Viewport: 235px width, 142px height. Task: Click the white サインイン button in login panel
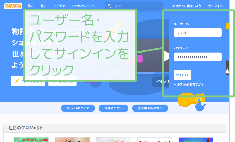[x=183, y=75]
